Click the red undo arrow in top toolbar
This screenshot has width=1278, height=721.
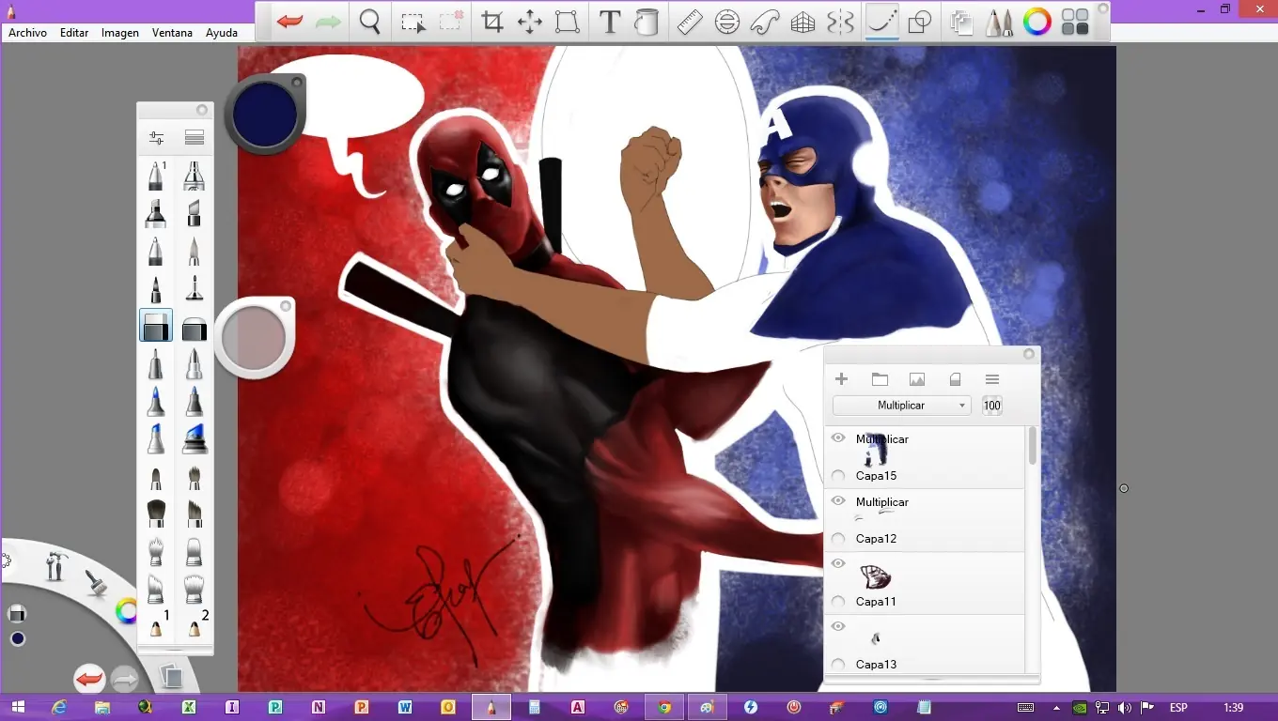click(x=289, y=22)
